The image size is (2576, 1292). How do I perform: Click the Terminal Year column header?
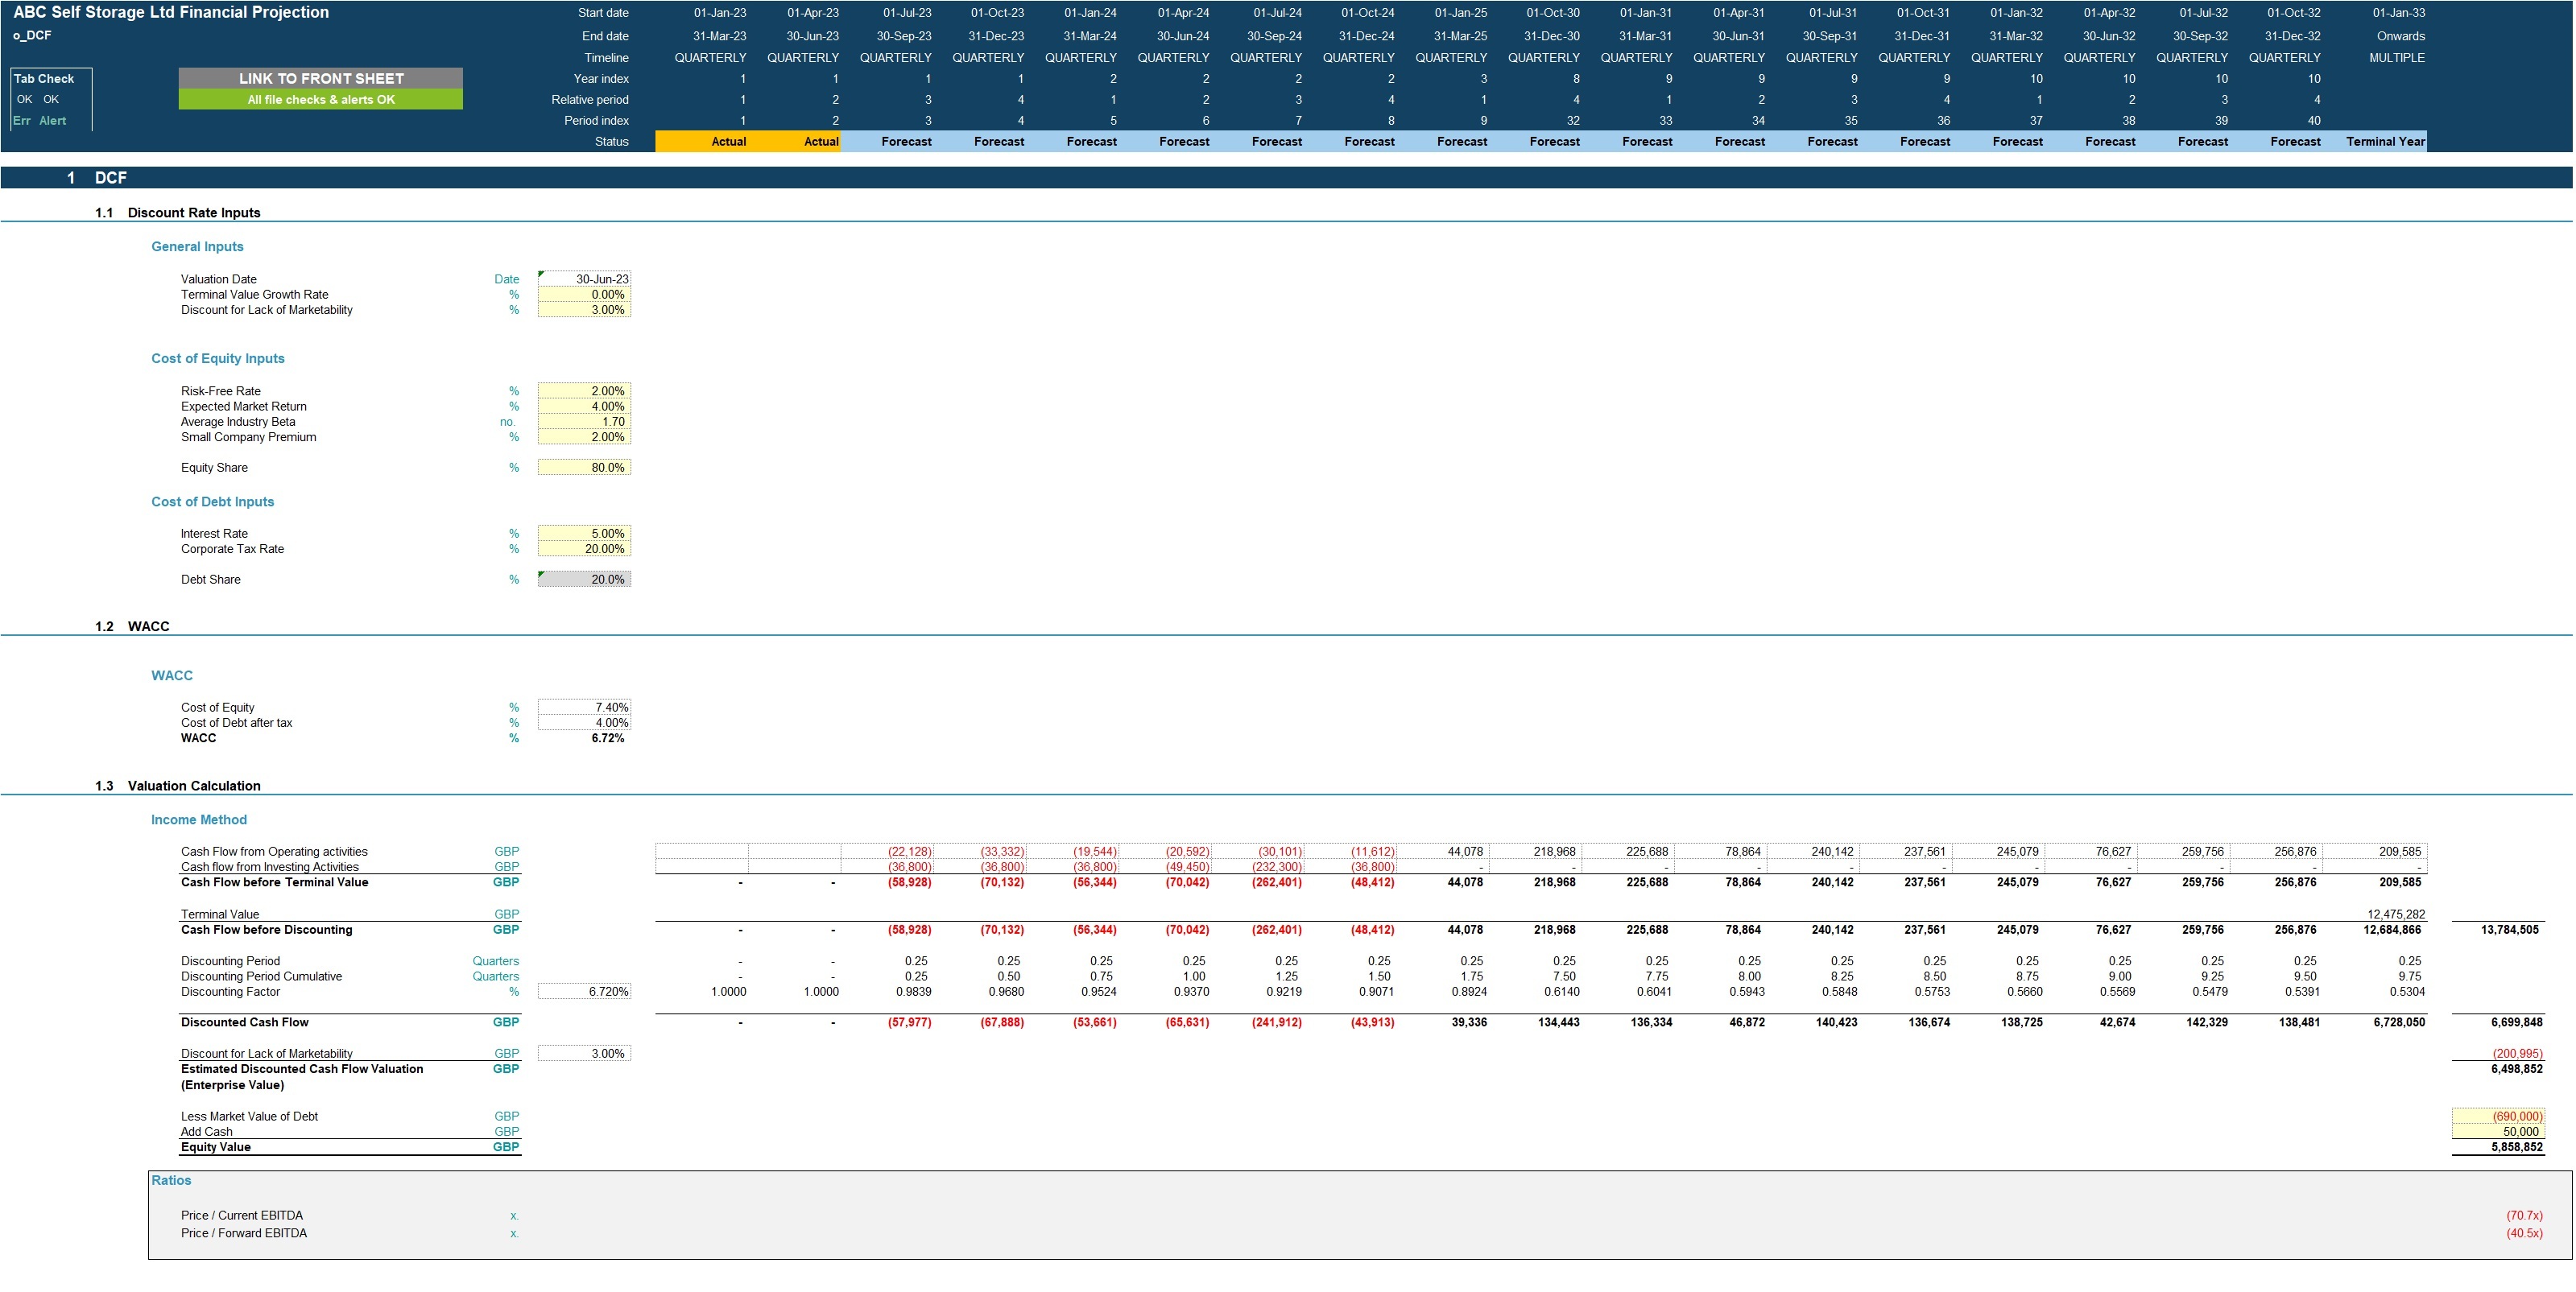(2386, 141)
